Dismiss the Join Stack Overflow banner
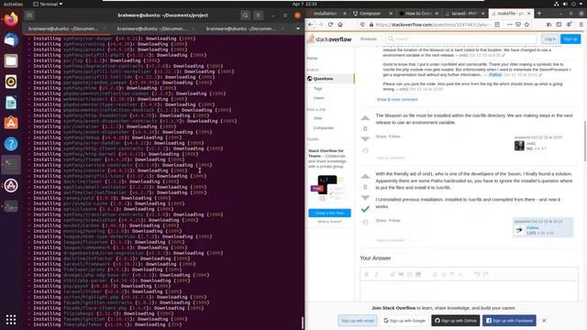587x330 pixels. [544, 321]
